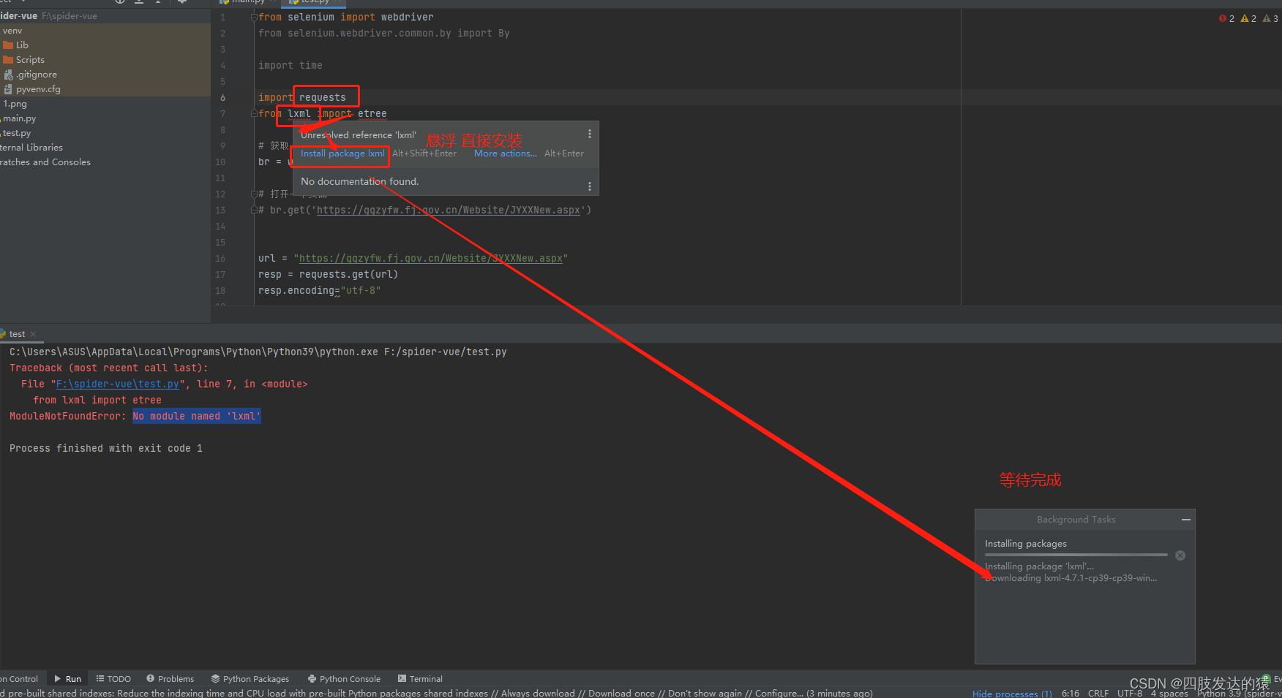Open main.py from the project tree

click(19, 118)
